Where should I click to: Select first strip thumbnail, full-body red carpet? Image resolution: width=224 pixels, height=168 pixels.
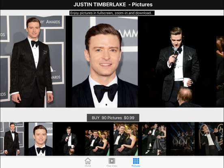(x=12, y=139)
